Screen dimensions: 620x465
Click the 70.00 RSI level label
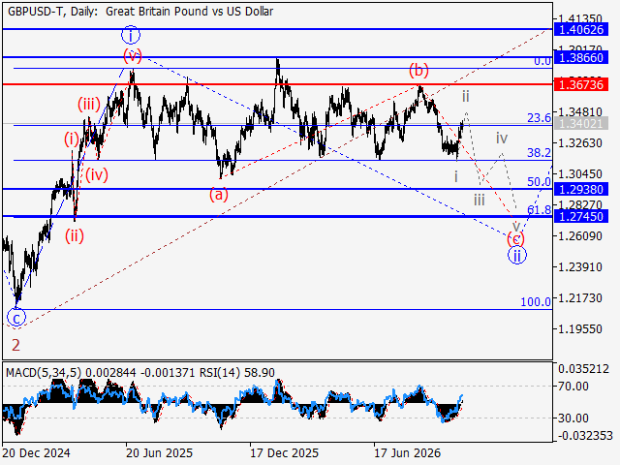(x=573, y=387)
